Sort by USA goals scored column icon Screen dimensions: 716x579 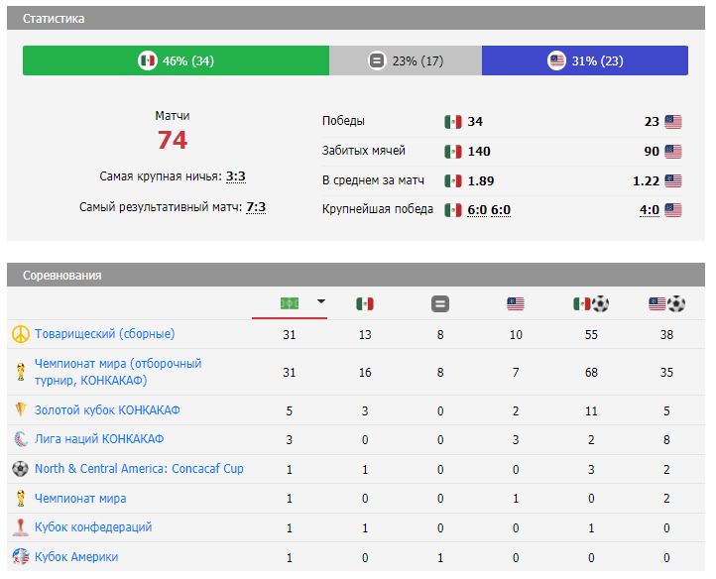pyautogui.click(x=666, y=303)
